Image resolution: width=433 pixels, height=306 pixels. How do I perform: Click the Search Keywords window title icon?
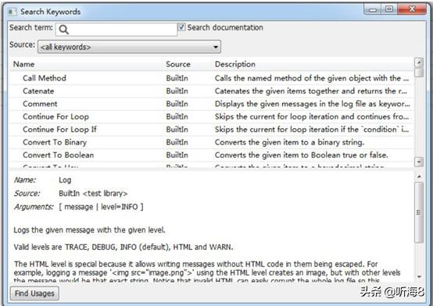tap(12, 12)
